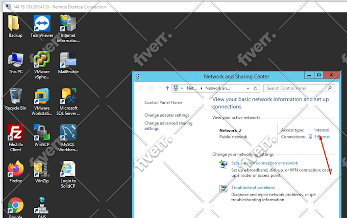Minimize the Network and Sharing Center window
Screen dimensions: 347x218
pyautogui.click(x=309, y=75)
